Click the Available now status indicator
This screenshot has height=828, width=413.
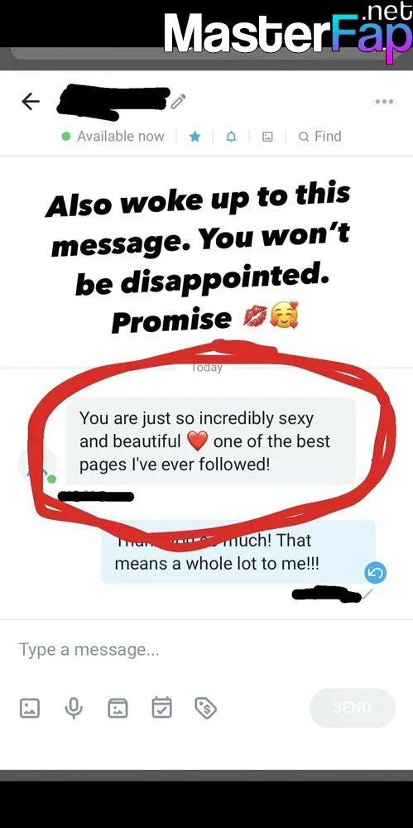(x=113, y=137)
